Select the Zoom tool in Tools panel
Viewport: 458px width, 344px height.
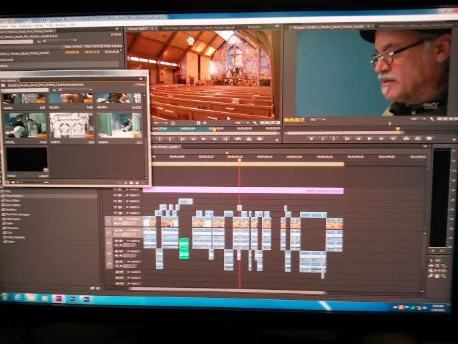click(x=444, y=276)
